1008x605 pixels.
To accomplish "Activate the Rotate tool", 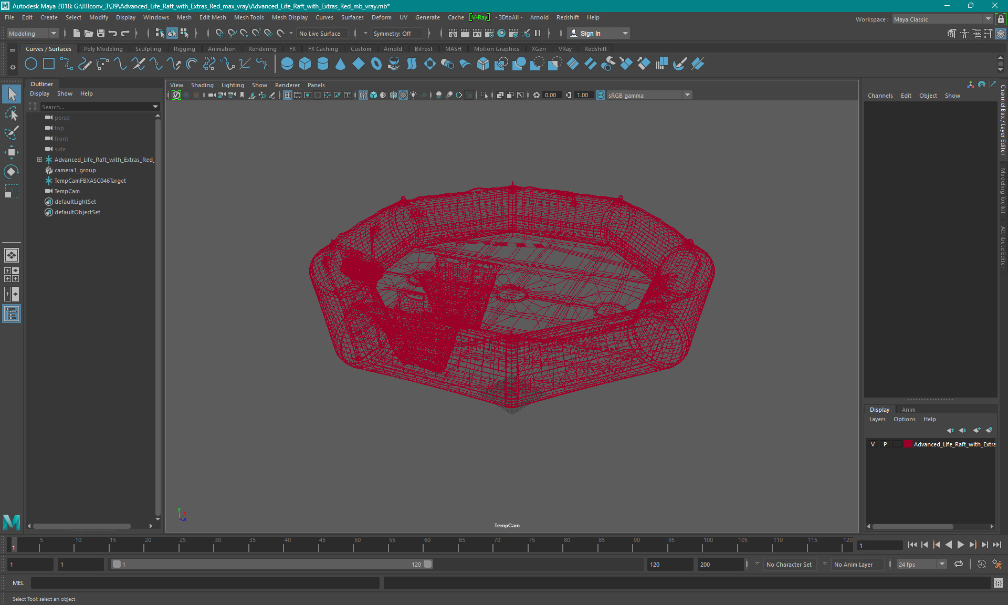I will point(12,172).
